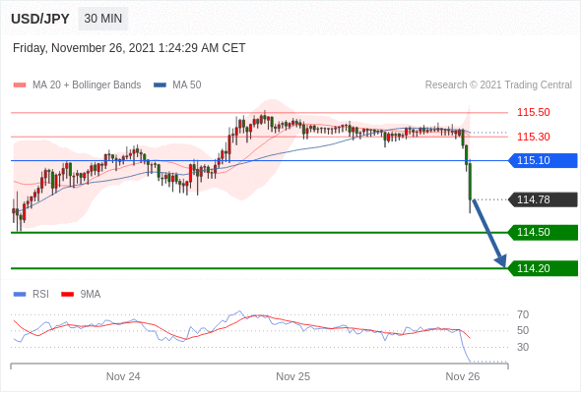Image resolution: width=581 pixels, height=393 pixels.
Task: Click the MA 50 blue legend swatch
Action: pyautogui.click(x=160, y=85)
